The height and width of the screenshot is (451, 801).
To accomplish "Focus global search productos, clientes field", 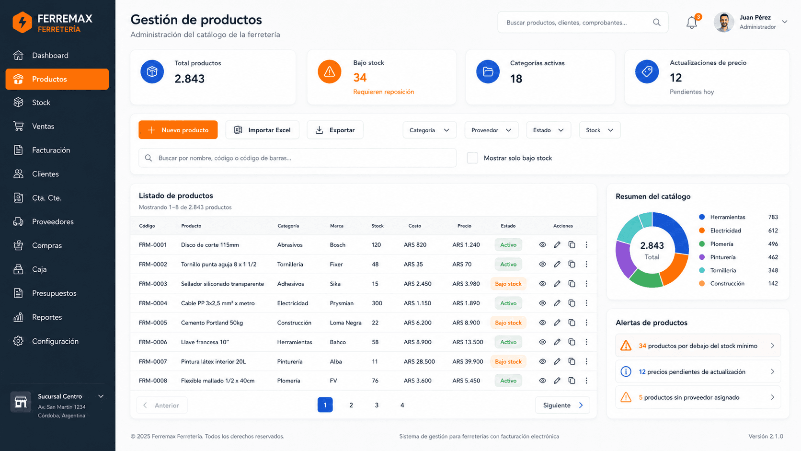I will coord(583,23).
